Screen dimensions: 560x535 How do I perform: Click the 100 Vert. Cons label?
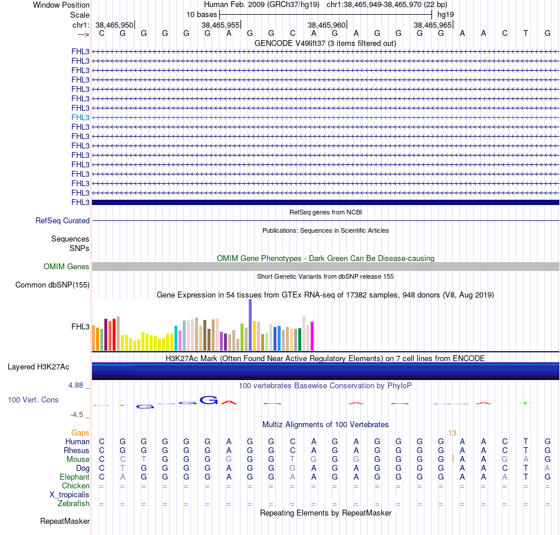33,399
